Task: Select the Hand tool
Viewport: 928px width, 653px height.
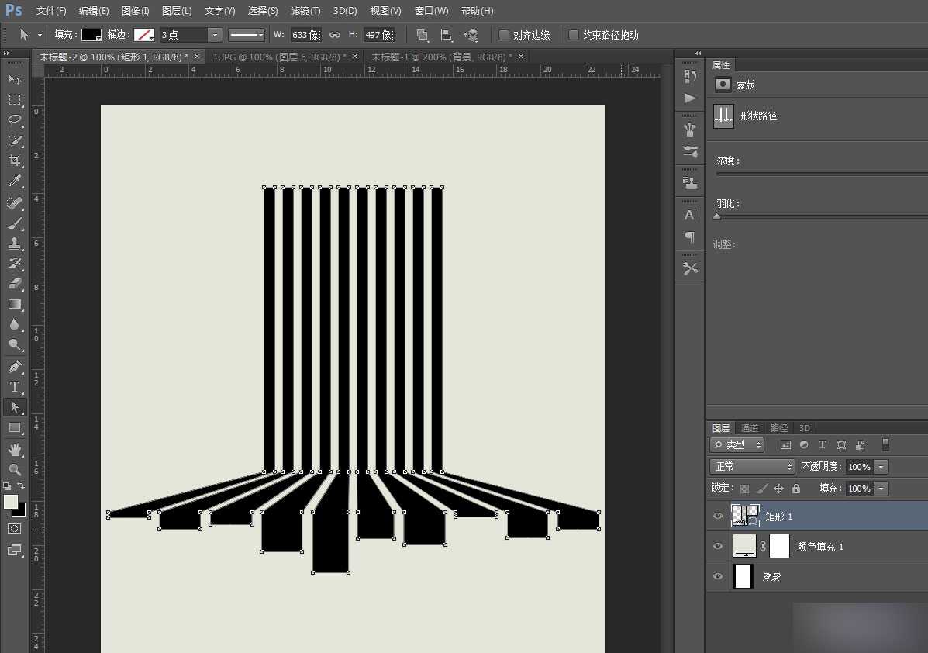Action: coord(15,450)
